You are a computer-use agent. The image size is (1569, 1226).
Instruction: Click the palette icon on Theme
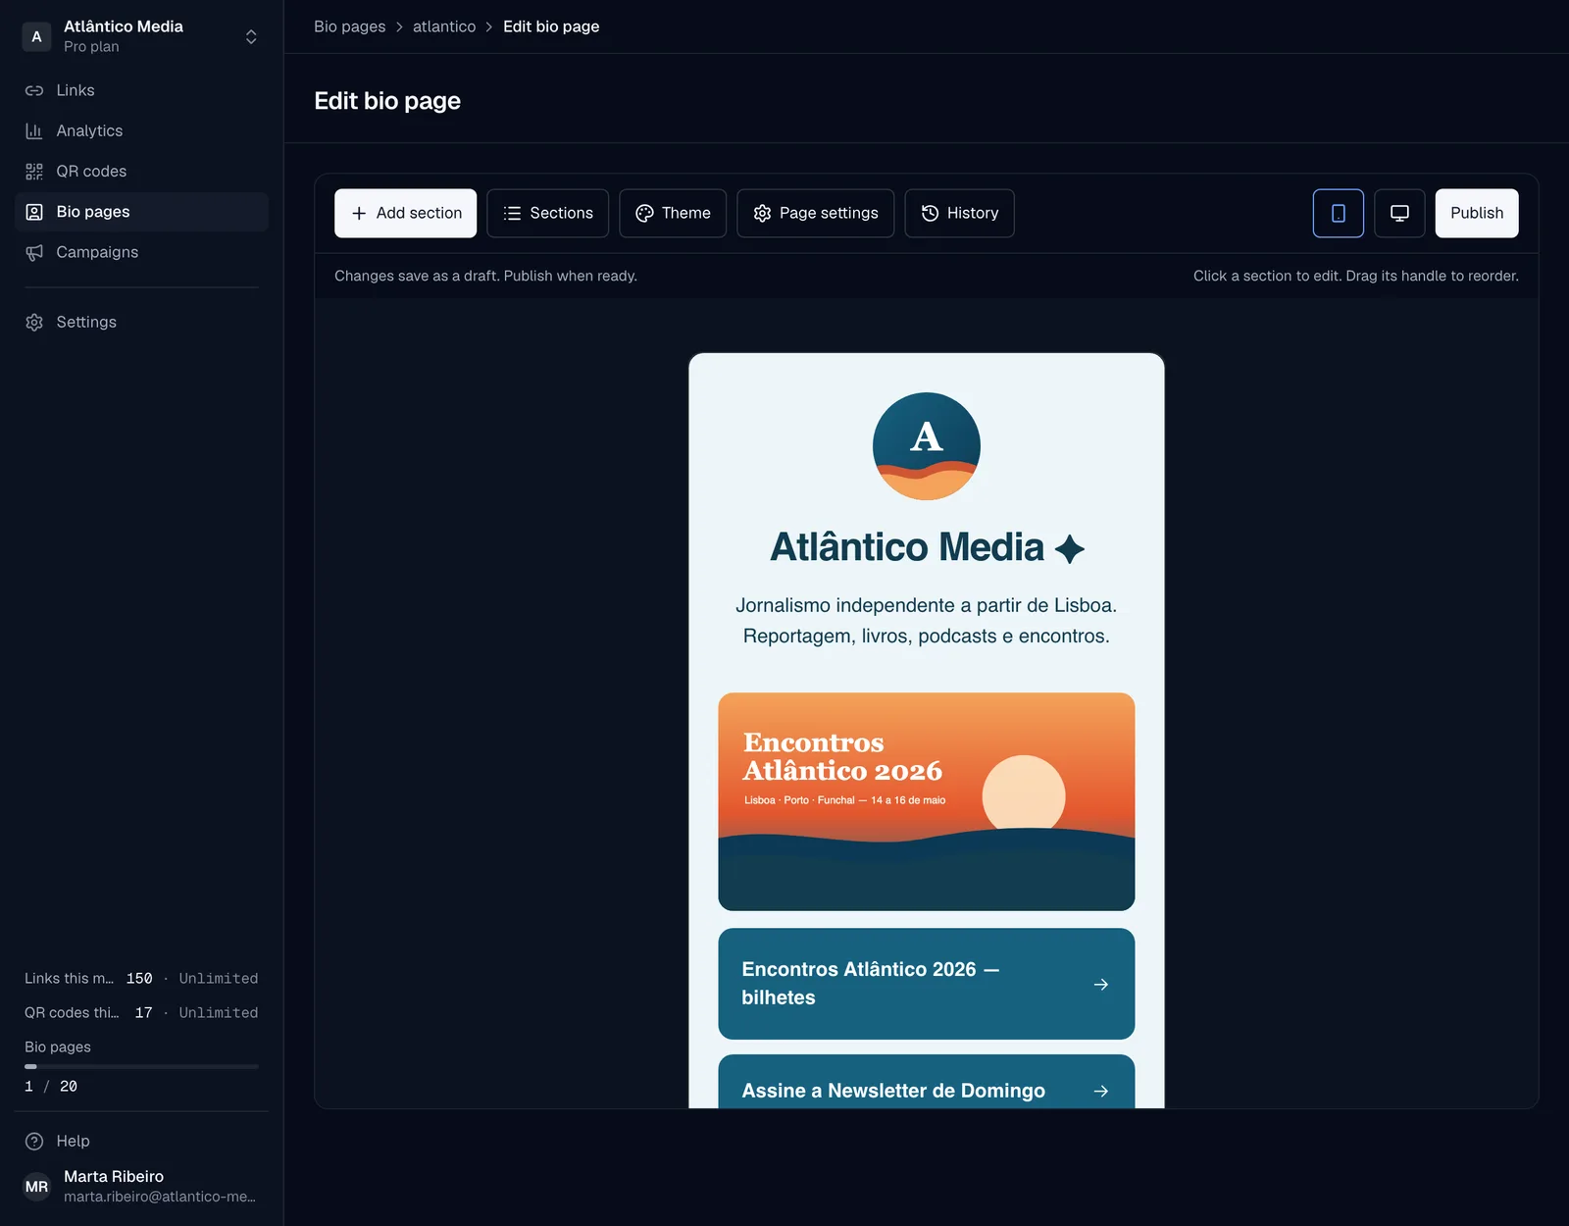(x=644, y=213)
